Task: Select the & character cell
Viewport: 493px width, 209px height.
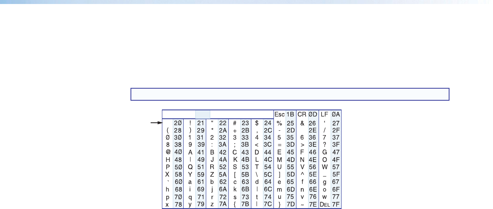Action: click(x=302, y=123)
